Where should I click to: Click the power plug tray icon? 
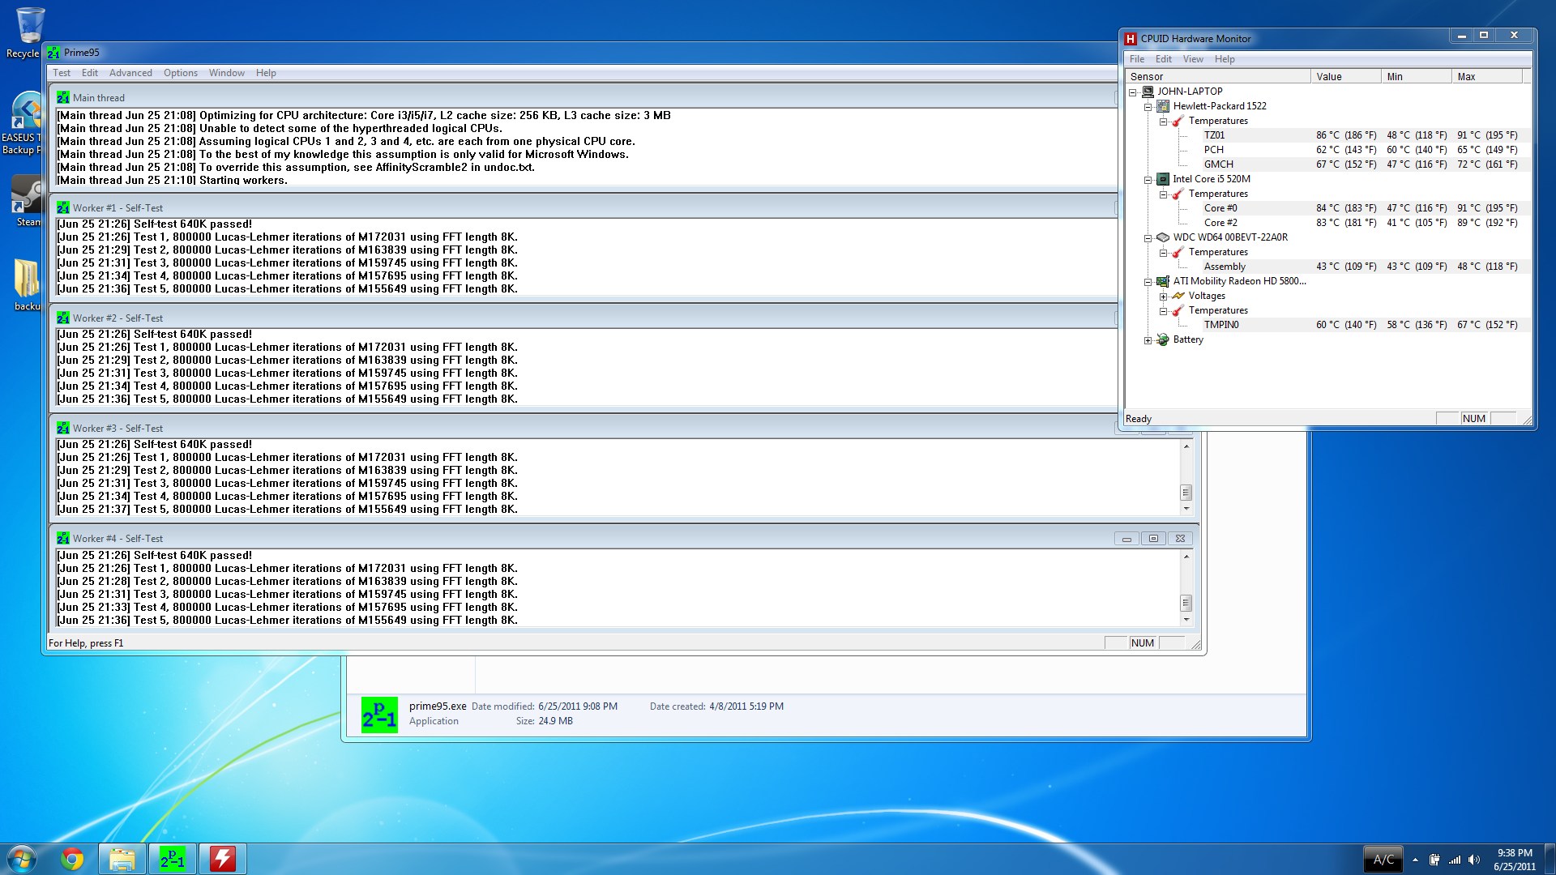1434,860
